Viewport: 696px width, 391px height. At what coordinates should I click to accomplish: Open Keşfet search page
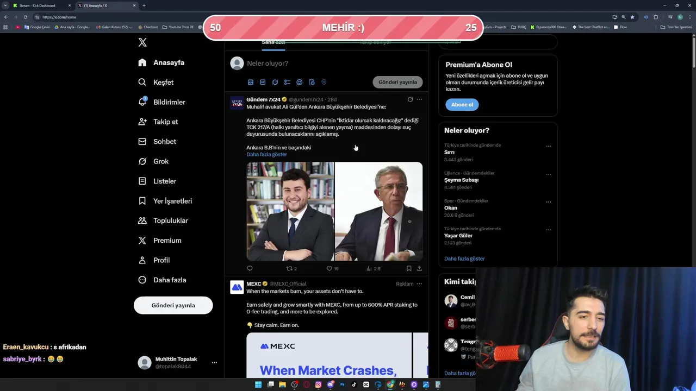[x=156, y=82]
